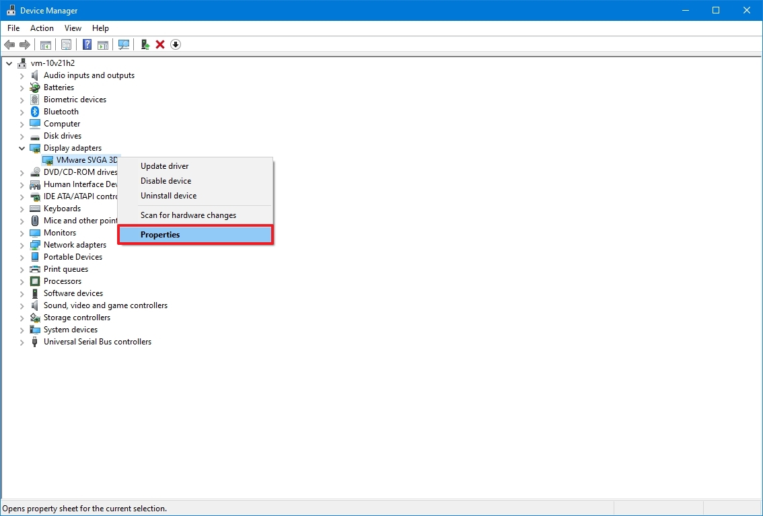Collapse the Display adapters category
The image size is (763, 516).
tap(22, 148)
